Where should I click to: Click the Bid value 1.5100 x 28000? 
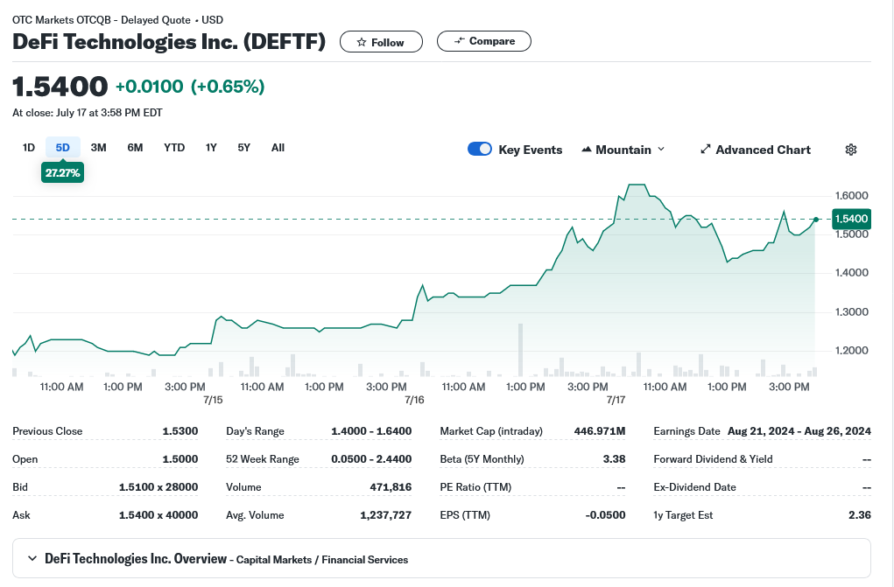point(158,486)
